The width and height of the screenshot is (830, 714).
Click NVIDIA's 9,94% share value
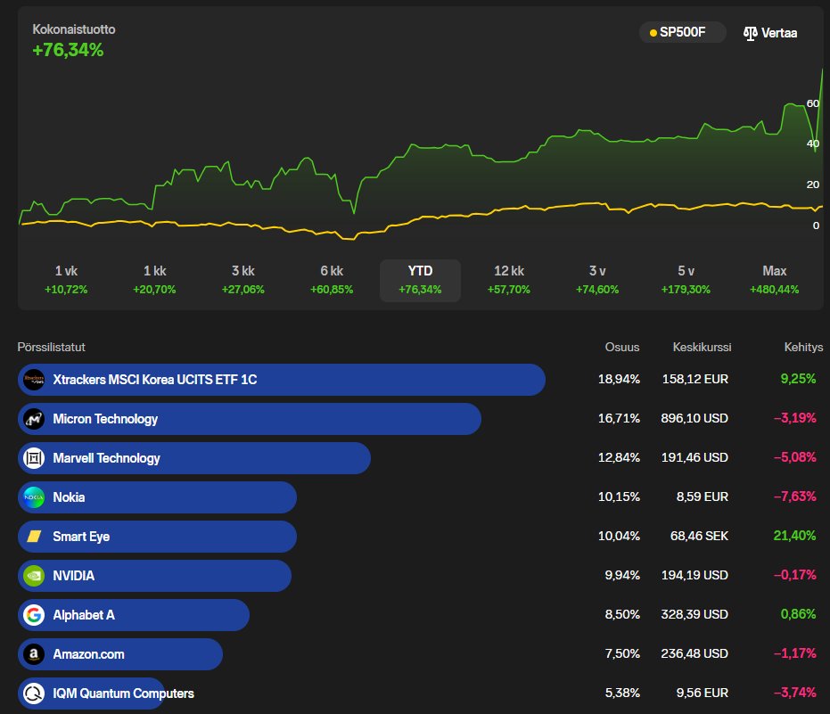click(x=622, y=575)
